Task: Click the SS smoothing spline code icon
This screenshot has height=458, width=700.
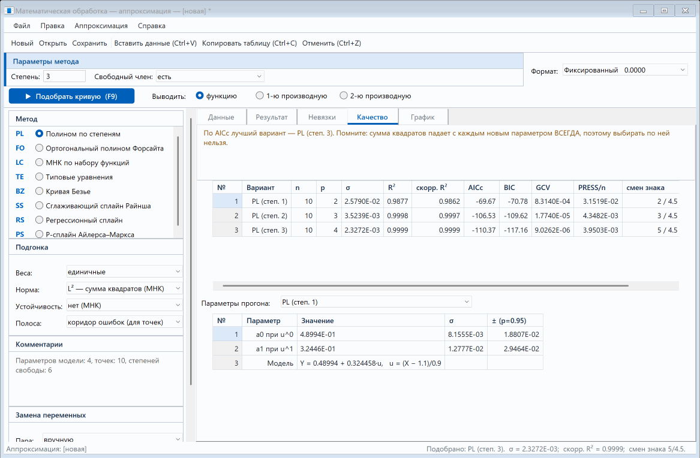Action: (x=20, y=206)
